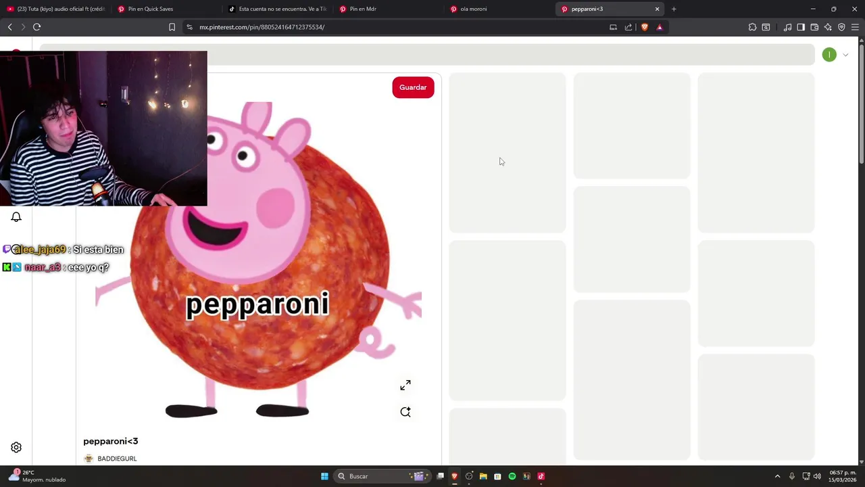Open Spotify from the taskbar
Image resolution: width=865 pixels, height=487 pixels.
pyautogui.click(x=512, y=476)
